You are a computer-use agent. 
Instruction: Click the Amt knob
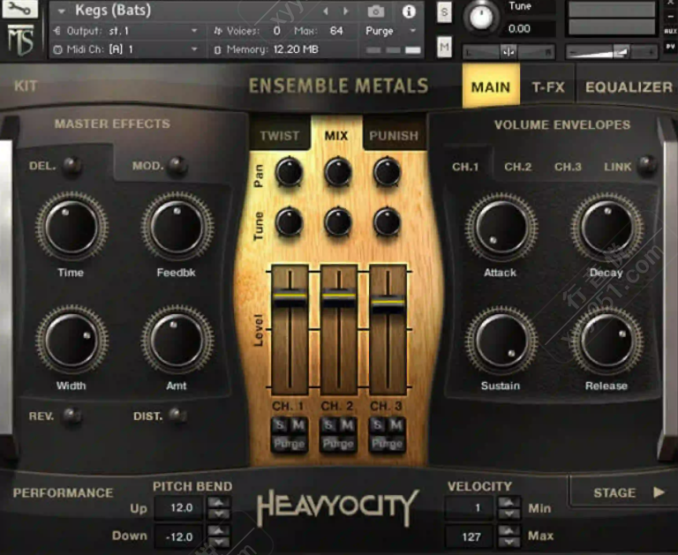click(177, 340)
